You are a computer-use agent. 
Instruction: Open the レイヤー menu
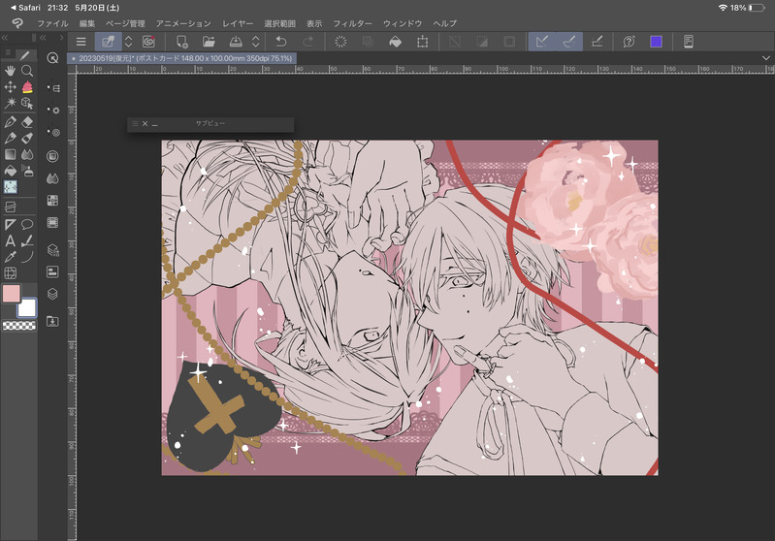coord(238,23)
